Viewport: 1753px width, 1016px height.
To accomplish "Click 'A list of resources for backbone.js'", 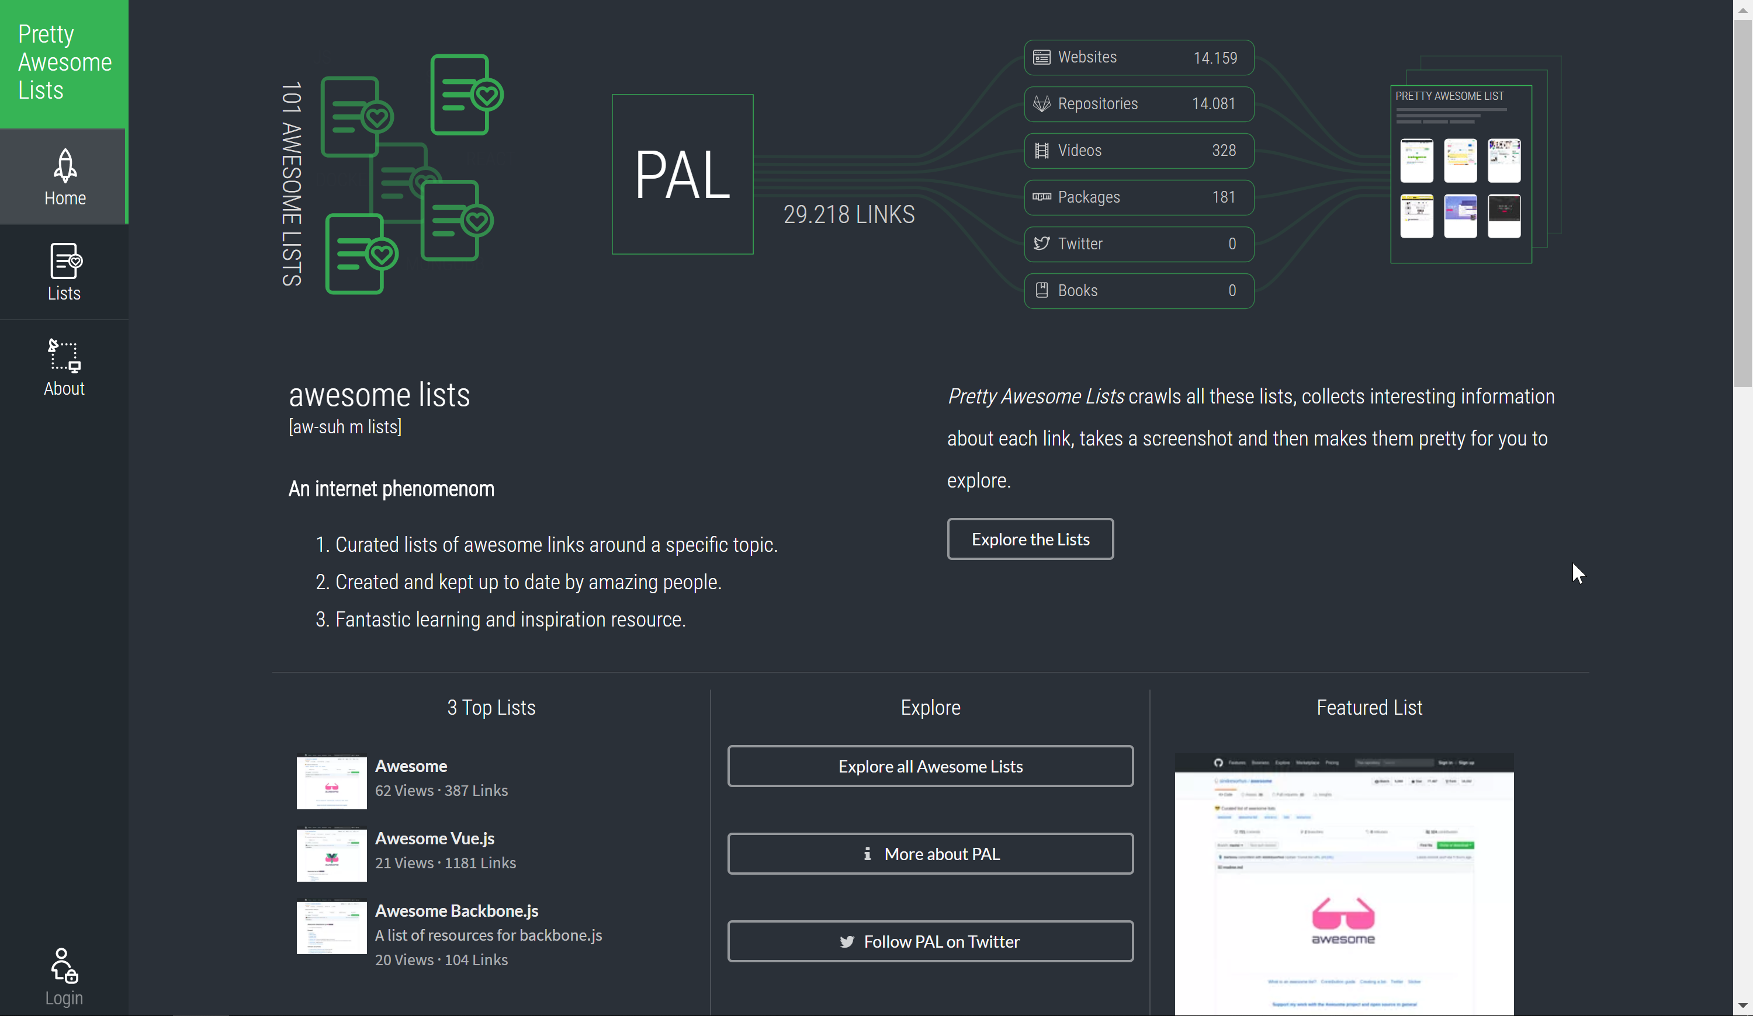I will 489,935.
